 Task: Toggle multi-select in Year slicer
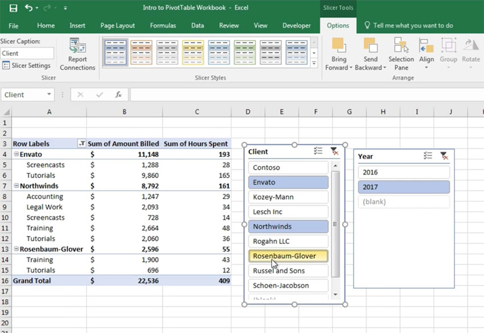(x=428, y=156)
